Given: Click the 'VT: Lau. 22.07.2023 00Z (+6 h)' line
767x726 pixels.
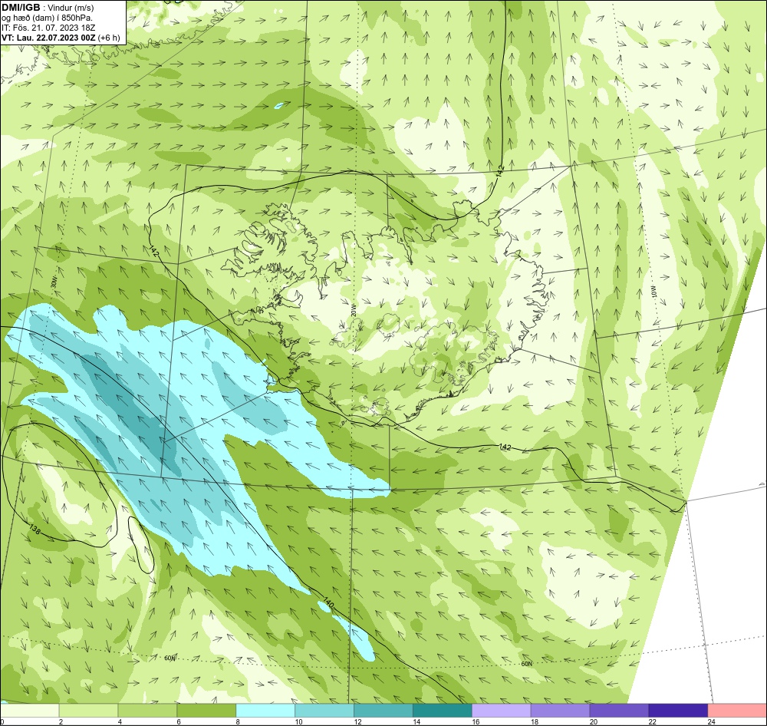Looking at the screenshot, I should [61, 38].
